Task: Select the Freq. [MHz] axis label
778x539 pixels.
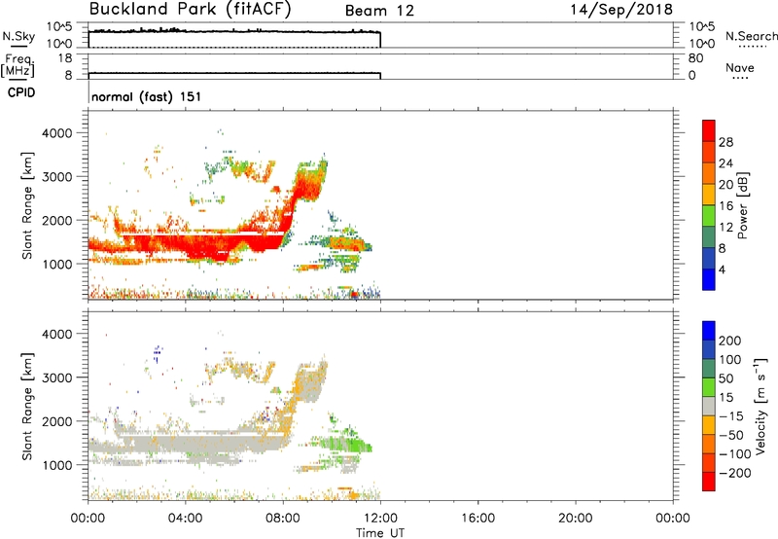Action: [18, 65]
